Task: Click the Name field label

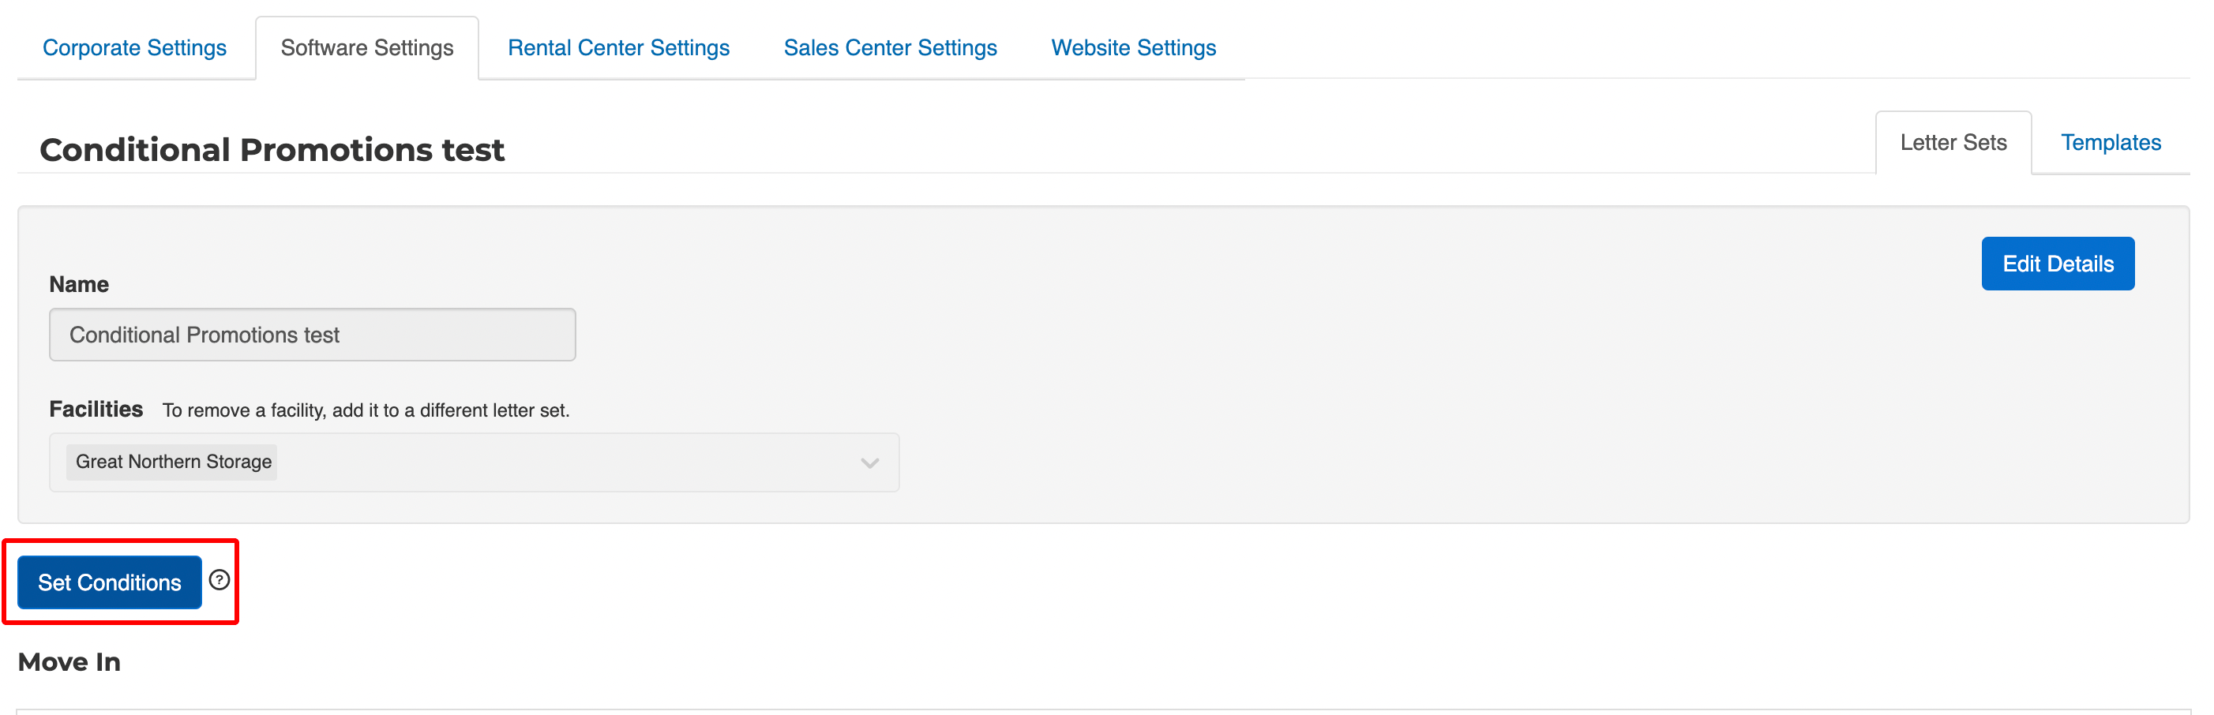Action: [x=78, y=284]
